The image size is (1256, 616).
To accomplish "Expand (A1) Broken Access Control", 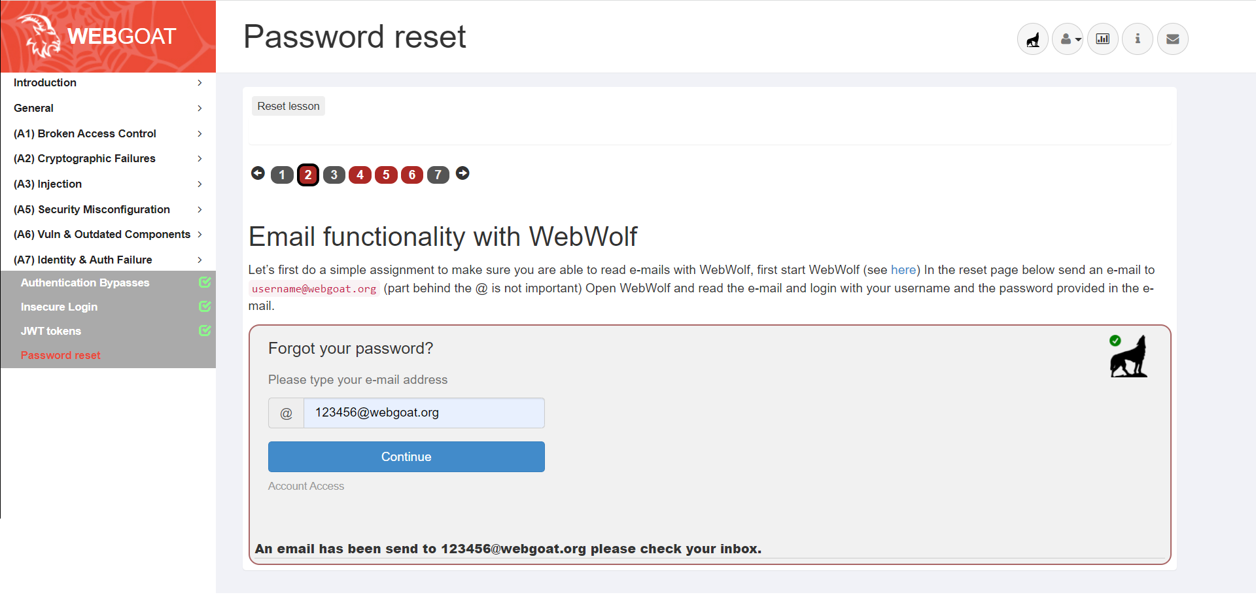I will pyautogui.click(x=108, y=133).
